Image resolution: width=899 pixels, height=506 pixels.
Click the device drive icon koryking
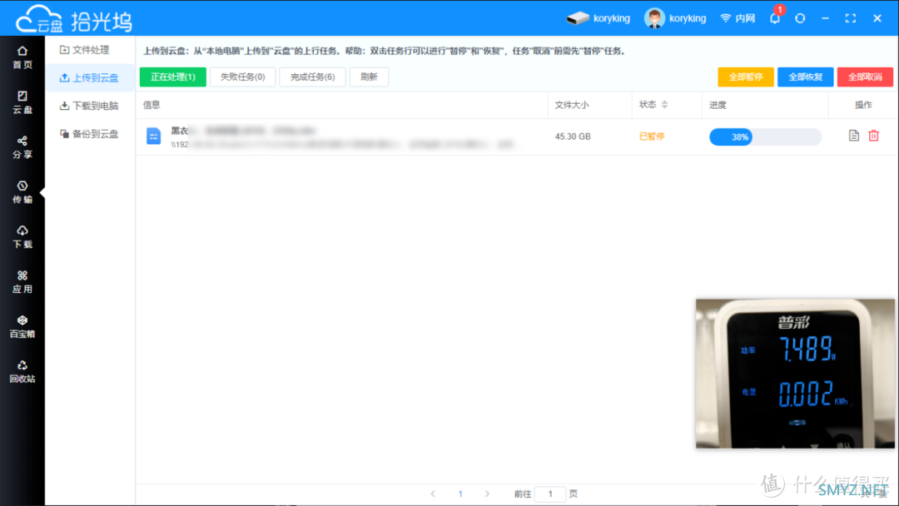[578, 18]
